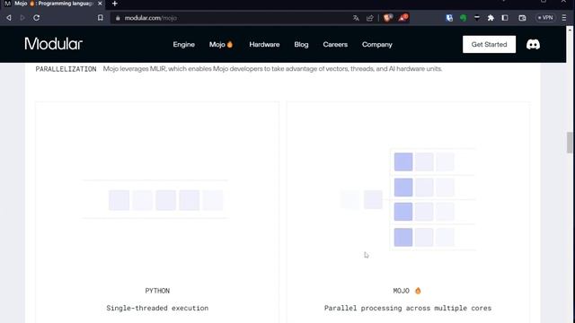The height and width of the screenshot is (323, 575).
Task: Click the Mojo flame icon on card
Action: coord(418,291)
